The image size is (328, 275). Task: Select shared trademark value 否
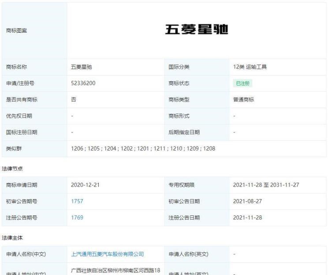pyautogui.click(x=74, y=99)
